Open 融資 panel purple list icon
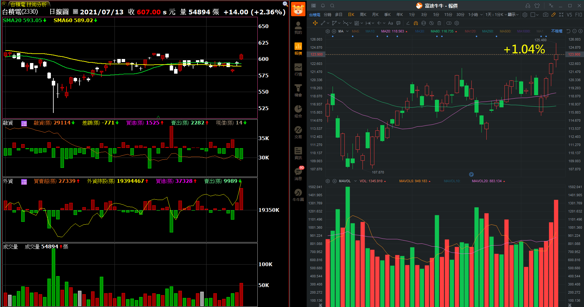Image resolution: width=584 pixels, height=307 pixels. pyautogui.click(x=24, y=123)
